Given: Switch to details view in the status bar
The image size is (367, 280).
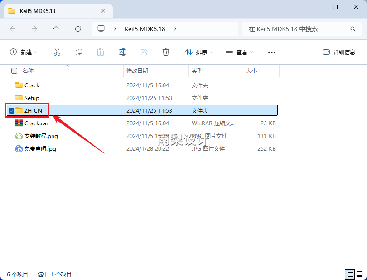Looking at the screenshot, I should click(x=350, y=274).
